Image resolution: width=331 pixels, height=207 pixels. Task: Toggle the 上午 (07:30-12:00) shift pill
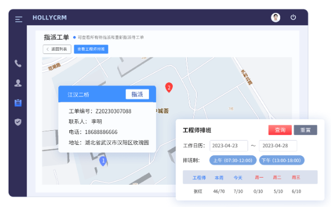[233, 160]
